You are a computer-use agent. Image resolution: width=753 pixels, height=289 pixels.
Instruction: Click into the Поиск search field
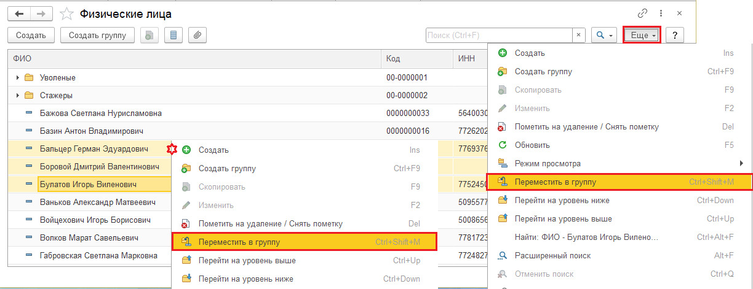pyautogui.click(x=499, y=36)
